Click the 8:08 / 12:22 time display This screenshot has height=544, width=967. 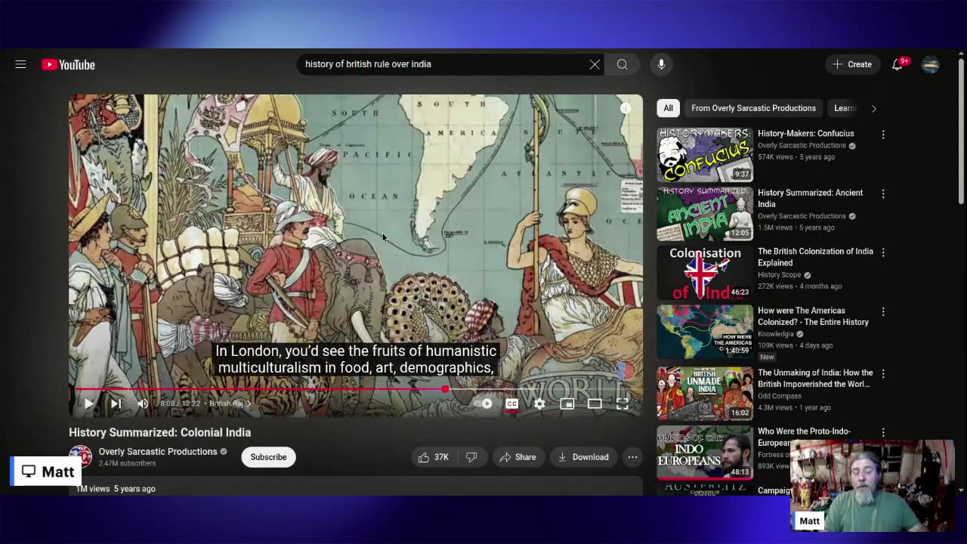(180, 403)
